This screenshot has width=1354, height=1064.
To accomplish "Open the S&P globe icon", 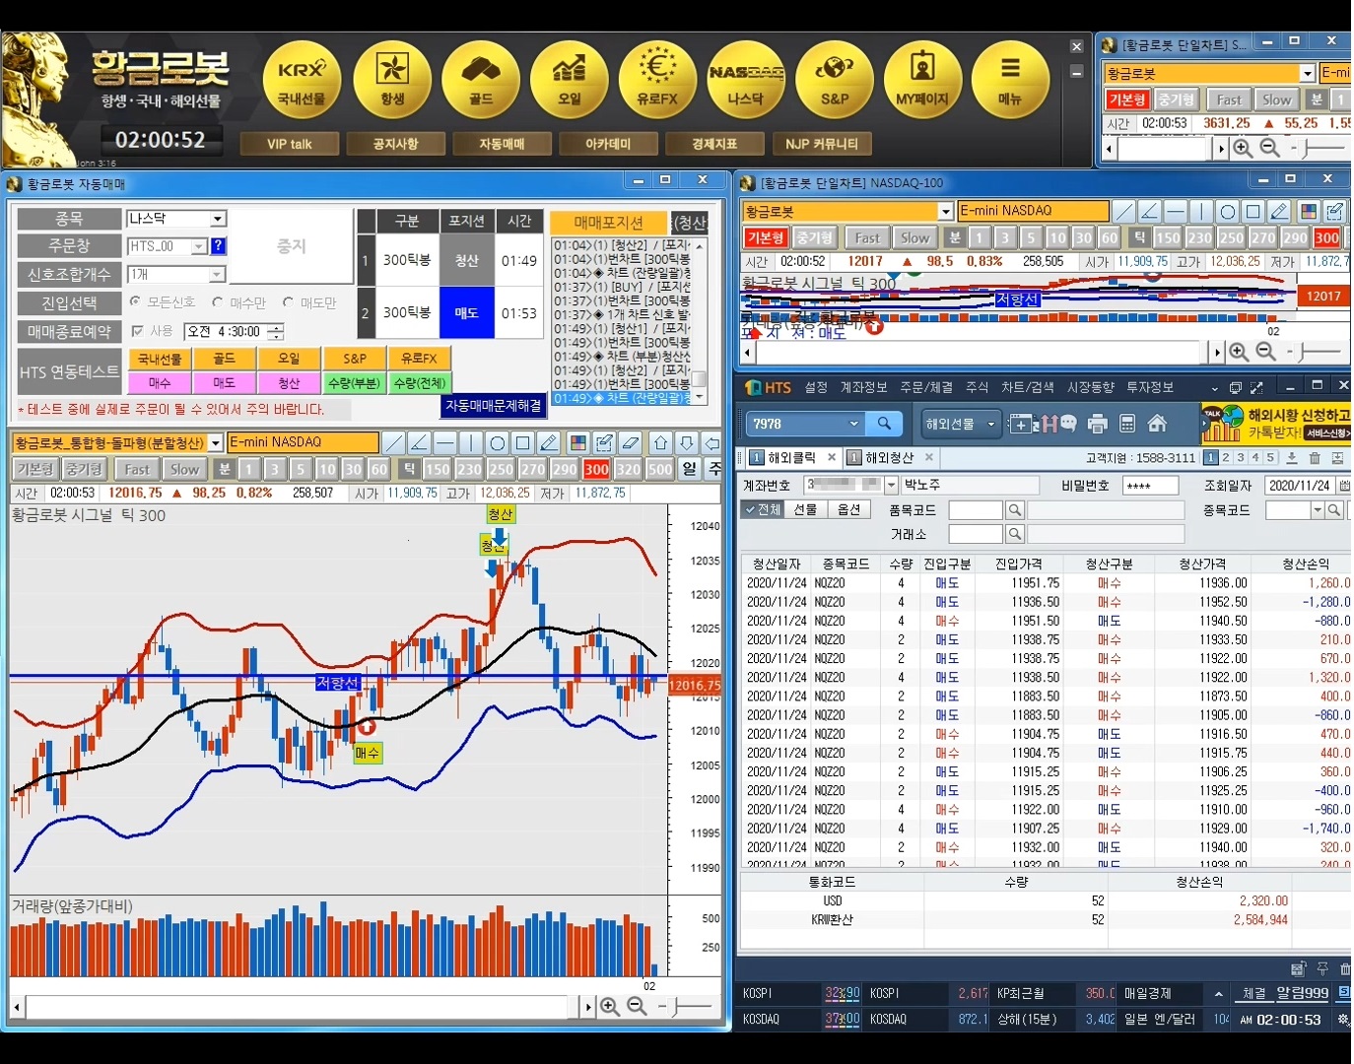I will pos(835,79).
